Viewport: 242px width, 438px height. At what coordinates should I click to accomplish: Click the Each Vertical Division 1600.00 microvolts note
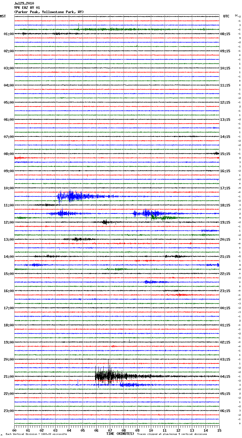point(36,434)
